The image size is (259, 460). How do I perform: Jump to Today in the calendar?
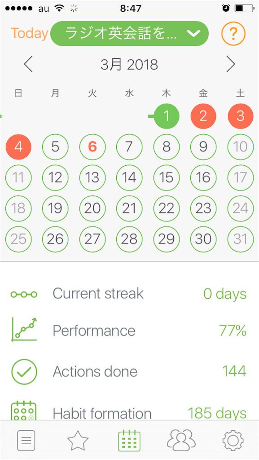[29, 33]
